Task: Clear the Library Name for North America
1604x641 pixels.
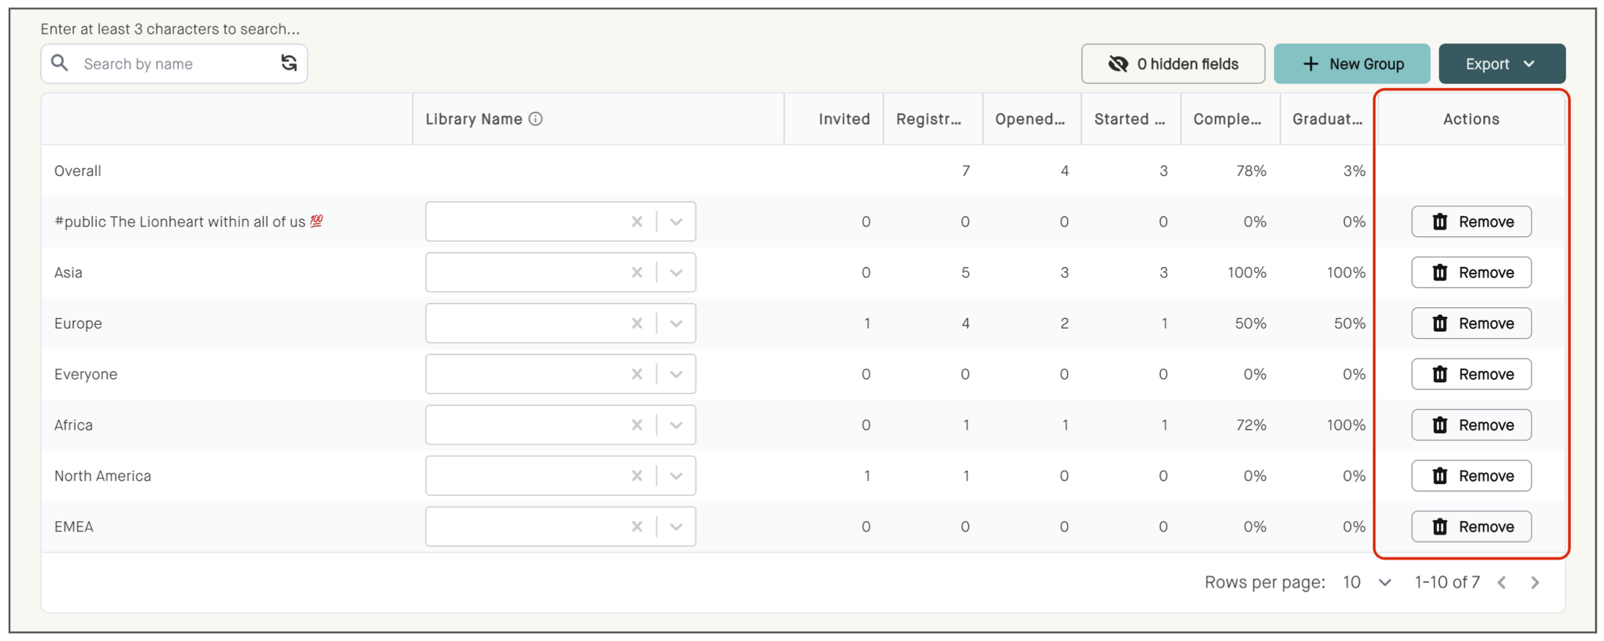Action: coord(637,476)
